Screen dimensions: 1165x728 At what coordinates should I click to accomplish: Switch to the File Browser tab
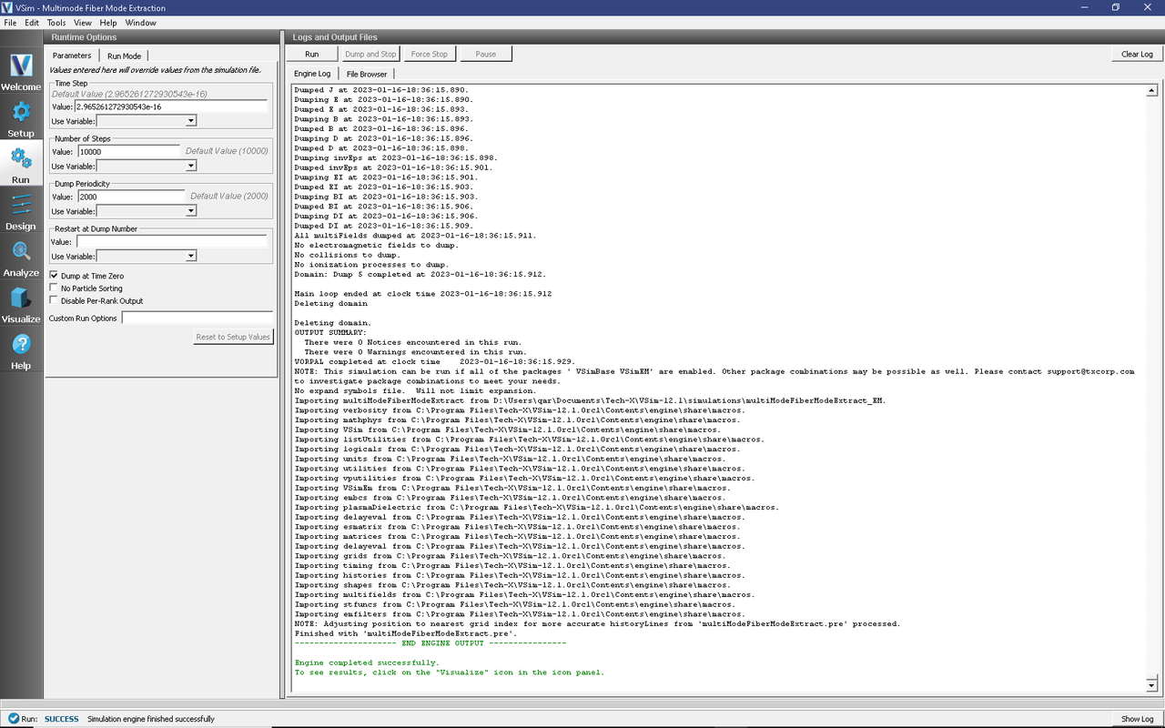point(366,74)
